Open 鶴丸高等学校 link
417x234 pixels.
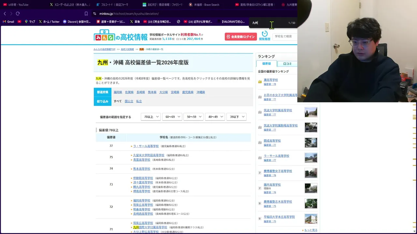(142, 187)
